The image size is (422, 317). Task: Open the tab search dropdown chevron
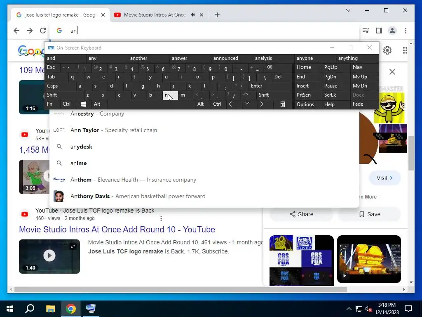pyautogui.click(x=348, y=10)
